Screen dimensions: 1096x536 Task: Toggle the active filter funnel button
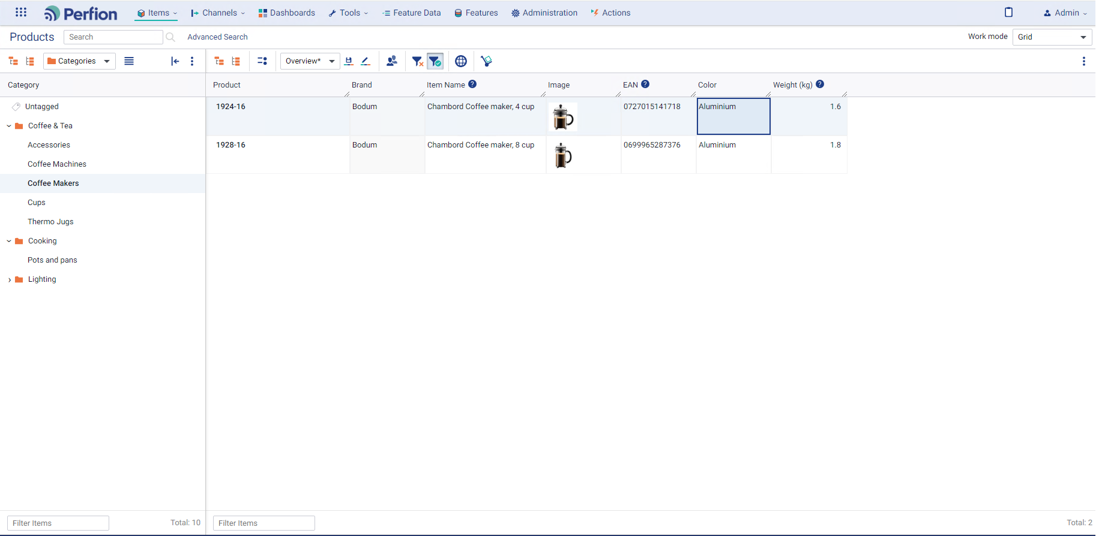point(435,61)
